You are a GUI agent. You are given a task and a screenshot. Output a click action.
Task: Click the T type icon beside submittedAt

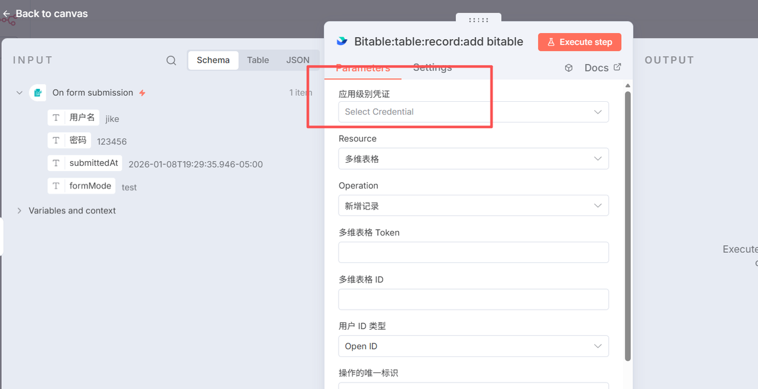pyautogui.click(x=56, y=163)
